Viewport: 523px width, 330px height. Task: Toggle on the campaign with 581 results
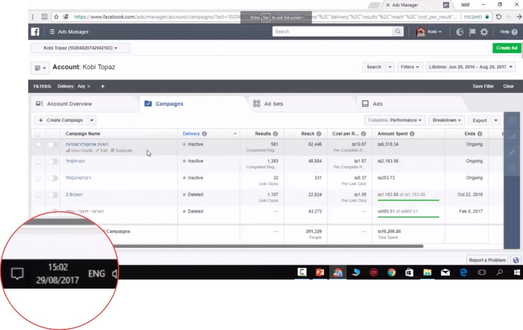pos(53,145)
